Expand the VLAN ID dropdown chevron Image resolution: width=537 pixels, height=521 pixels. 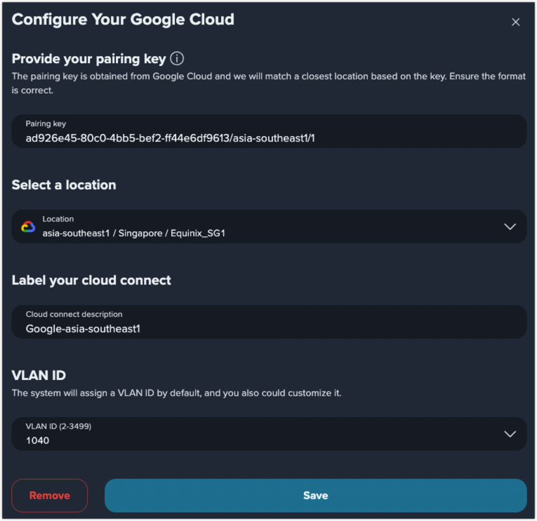click(510, 434)
